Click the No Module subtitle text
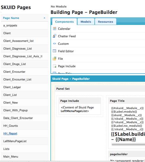145x162 pixels. 59,7
